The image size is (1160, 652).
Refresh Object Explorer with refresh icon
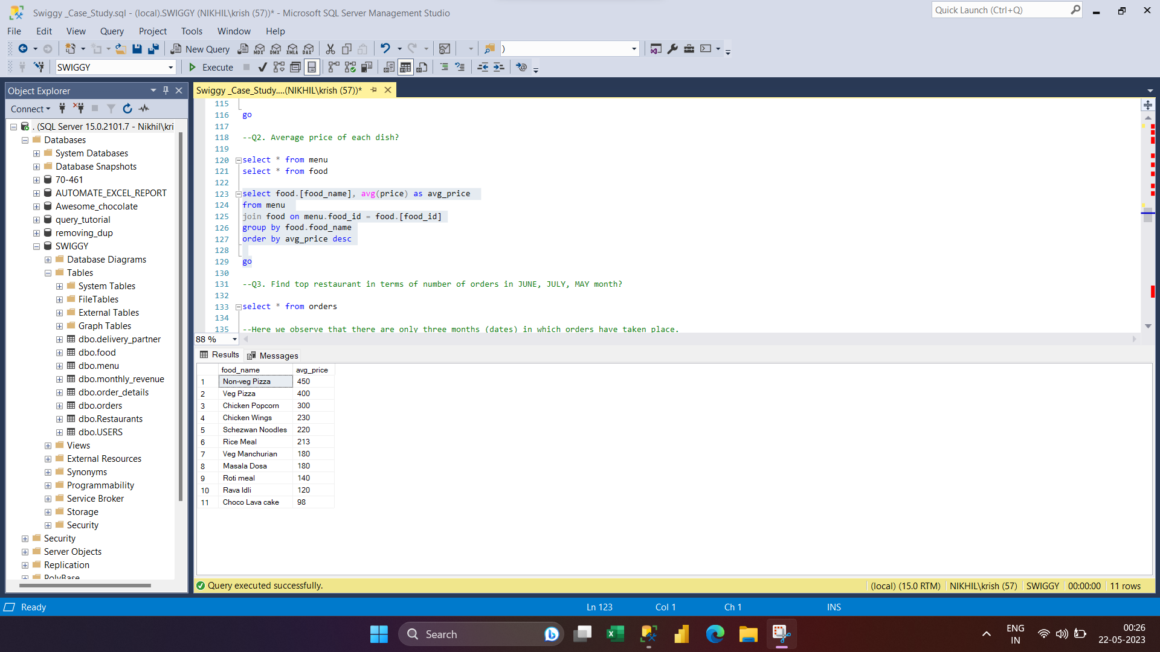tap(127, 109)
